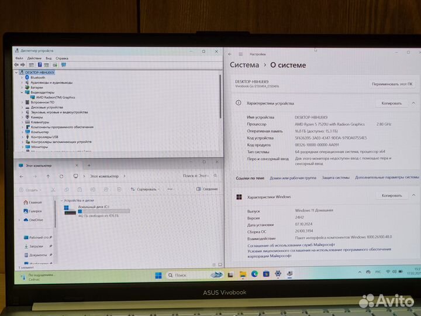Open the Создать dropdown in Explorer
Image resolution: width=421 pixels, height=316 pixels.
tap(30, 190)
